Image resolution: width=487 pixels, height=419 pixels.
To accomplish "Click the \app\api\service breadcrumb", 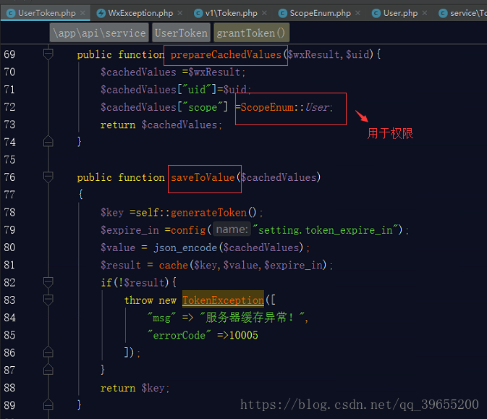I will (99, 33).
